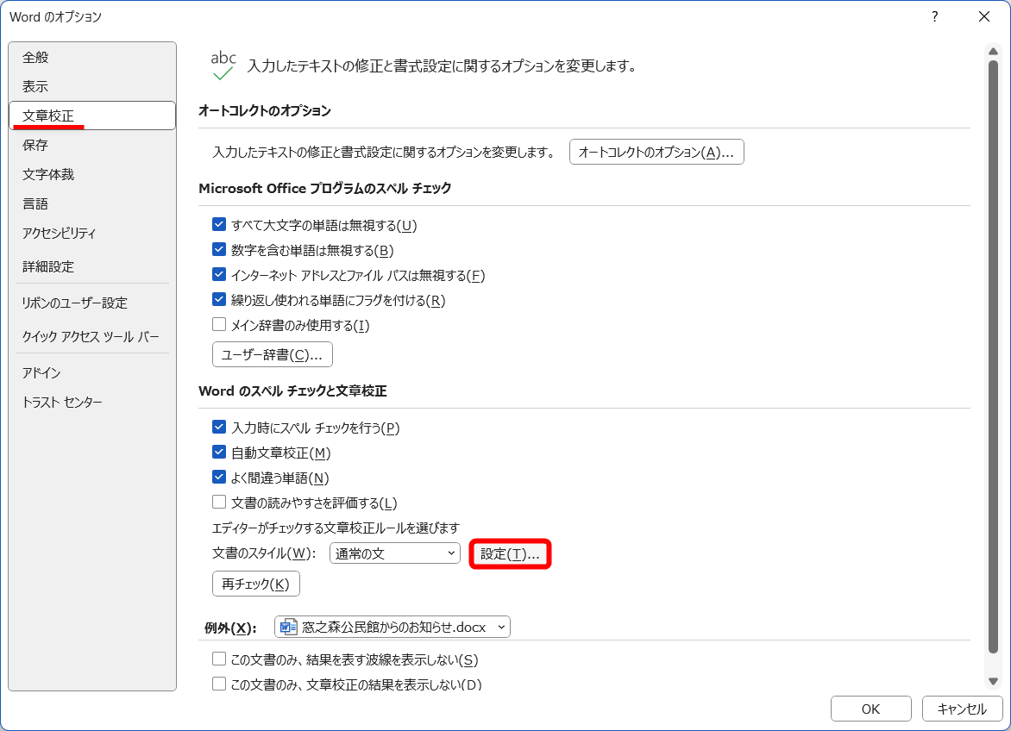Image resolution: width=1011 pixels, height=731 pixels.
Task: Enable この文書のみ、結果を表す波線を表示しない
Action: tap(218, 659)
